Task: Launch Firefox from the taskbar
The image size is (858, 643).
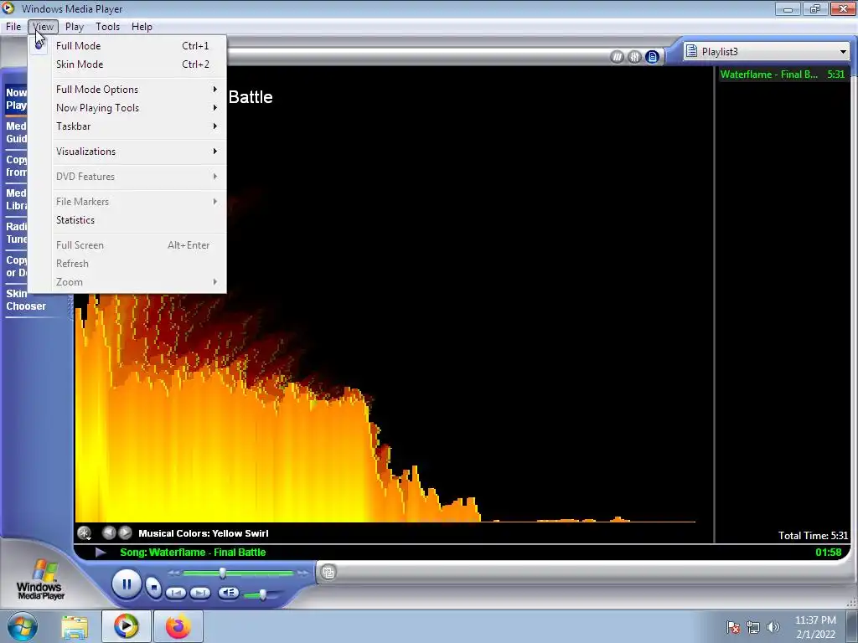Action: pyautogui.click(x=178, y=626)
